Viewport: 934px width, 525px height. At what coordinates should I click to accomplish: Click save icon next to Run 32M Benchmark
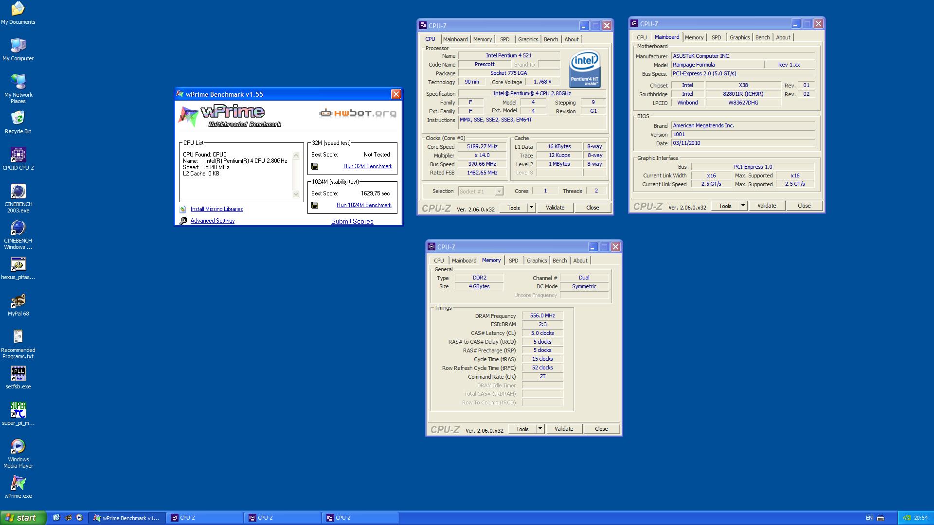click(315, 166)
